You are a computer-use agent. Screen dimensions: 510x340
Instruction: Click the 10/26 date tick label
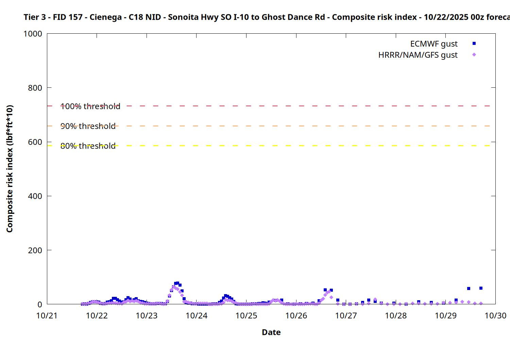[296, 316]
